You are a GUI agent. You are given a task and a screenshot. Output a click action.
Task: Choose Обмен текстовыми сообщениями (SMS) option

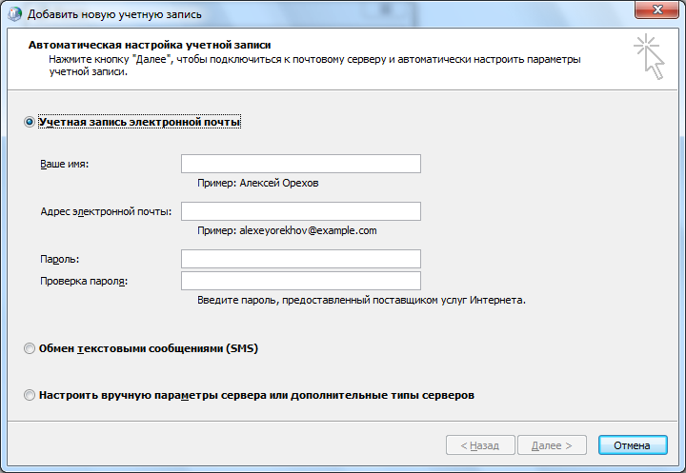coord(30,348)
